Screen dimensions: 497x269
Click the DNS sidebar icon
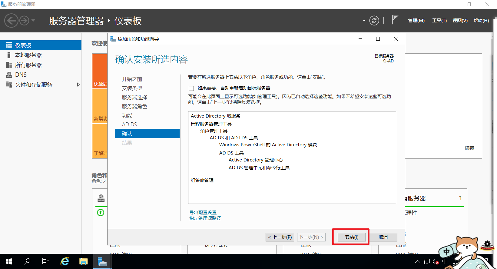(x=9, y=75)
